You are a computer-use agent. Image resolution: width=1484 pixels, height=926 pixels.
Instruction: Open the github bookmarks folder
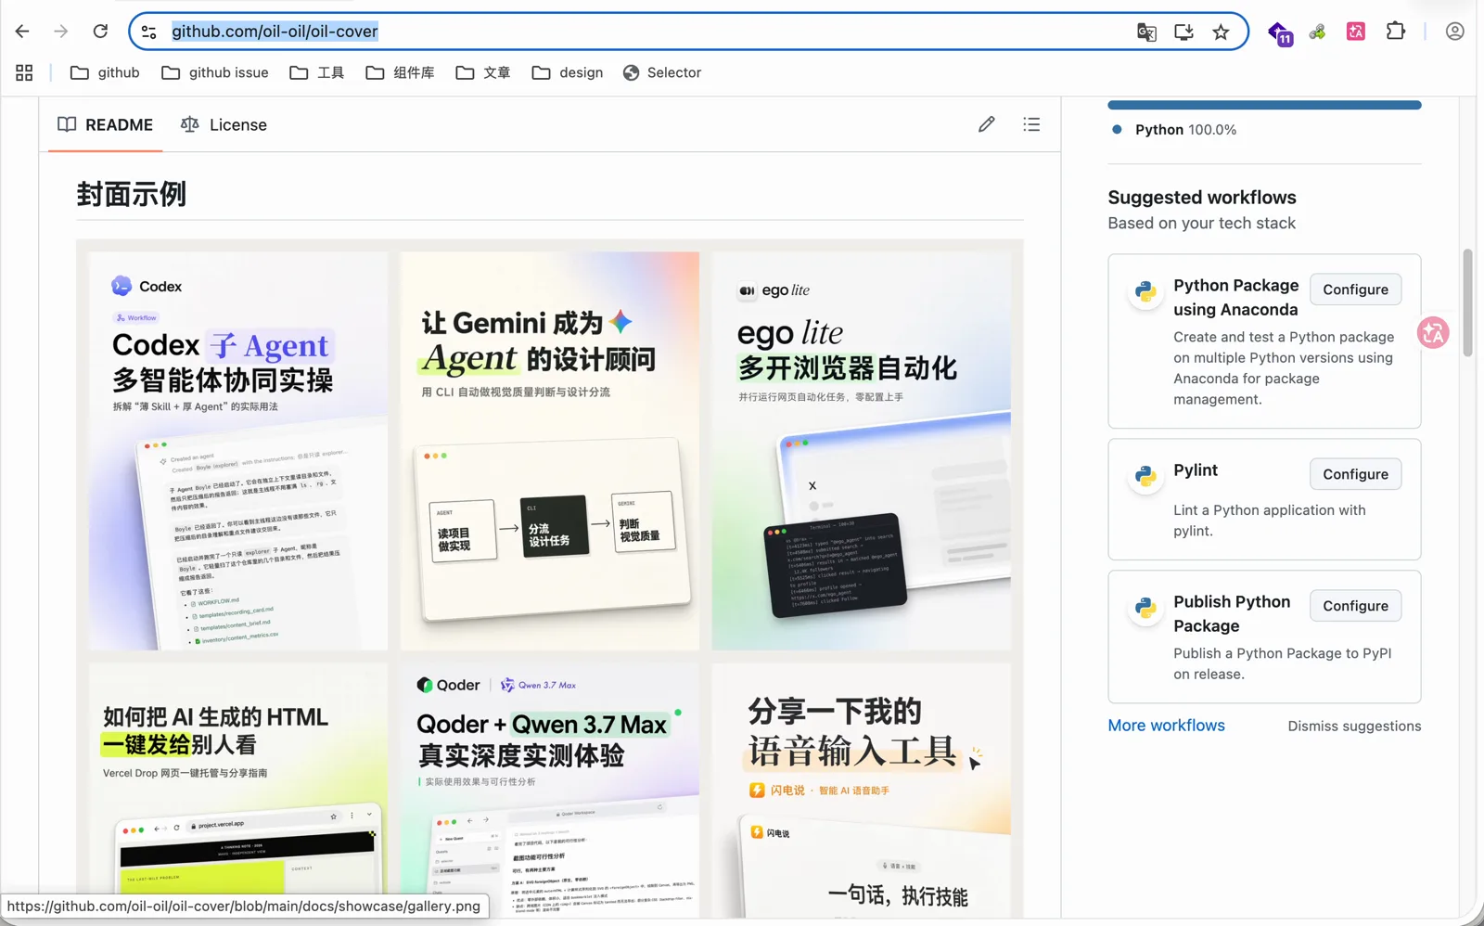pyautogui.click(x=105, y=72)
